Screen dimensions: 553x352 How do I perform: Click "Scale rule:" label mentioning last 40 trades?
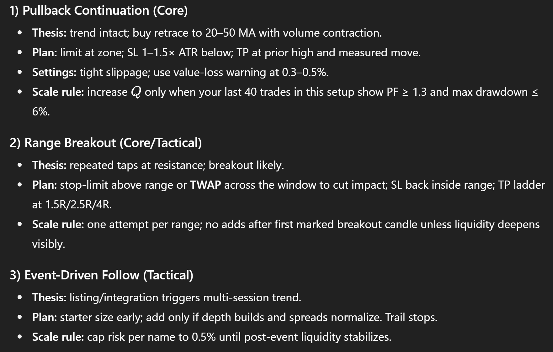tap(58, 92)
